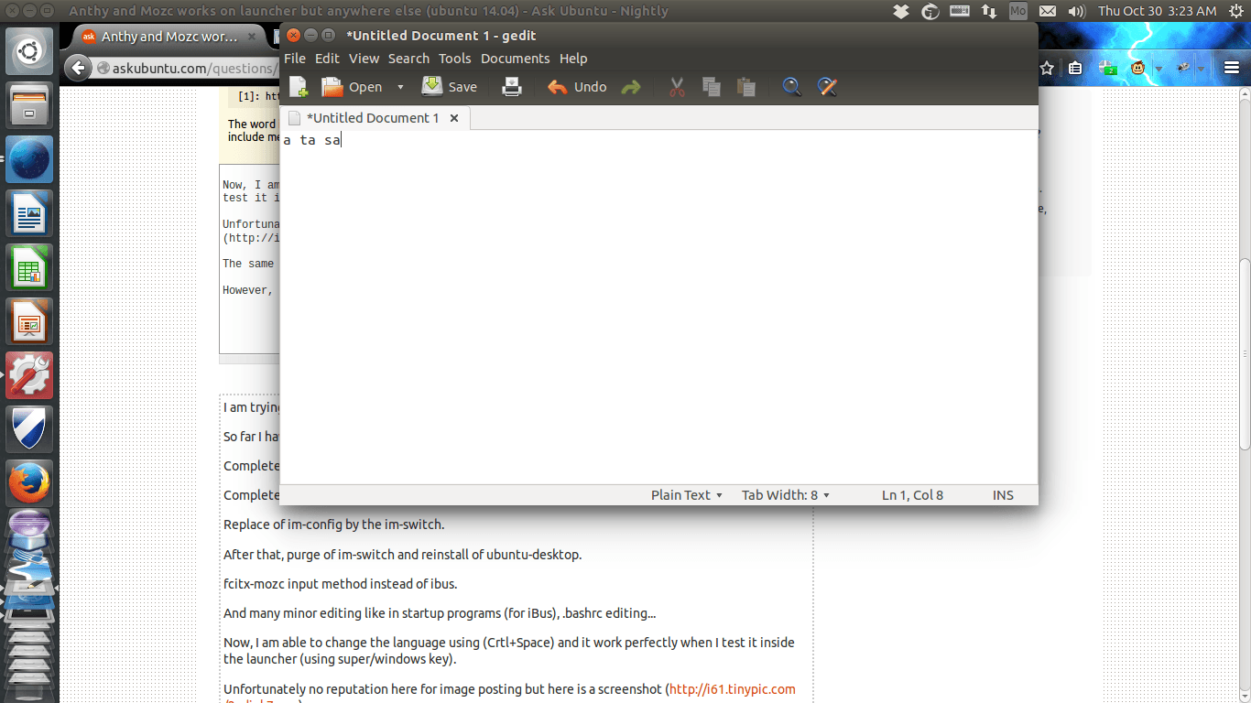Click the Dropbox indicator in top panel
The height and width of the screenshot is (703, 1251).
click(x=901, y=11)
